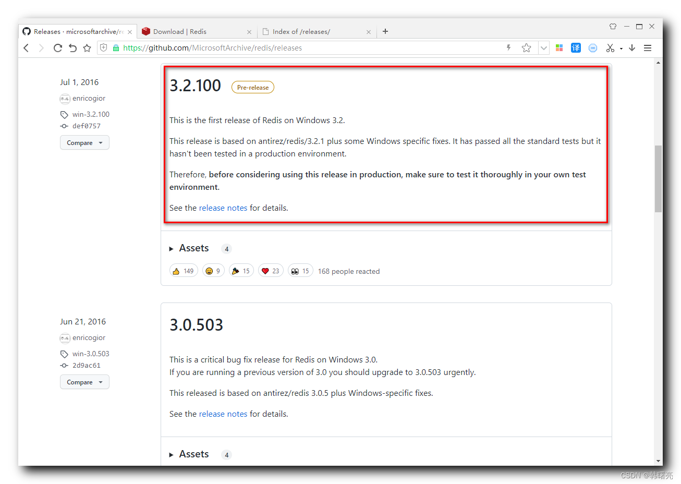681x484 pixels.
Task: Click the page vertical scrollbar thumb
Action: click(658, 178)
